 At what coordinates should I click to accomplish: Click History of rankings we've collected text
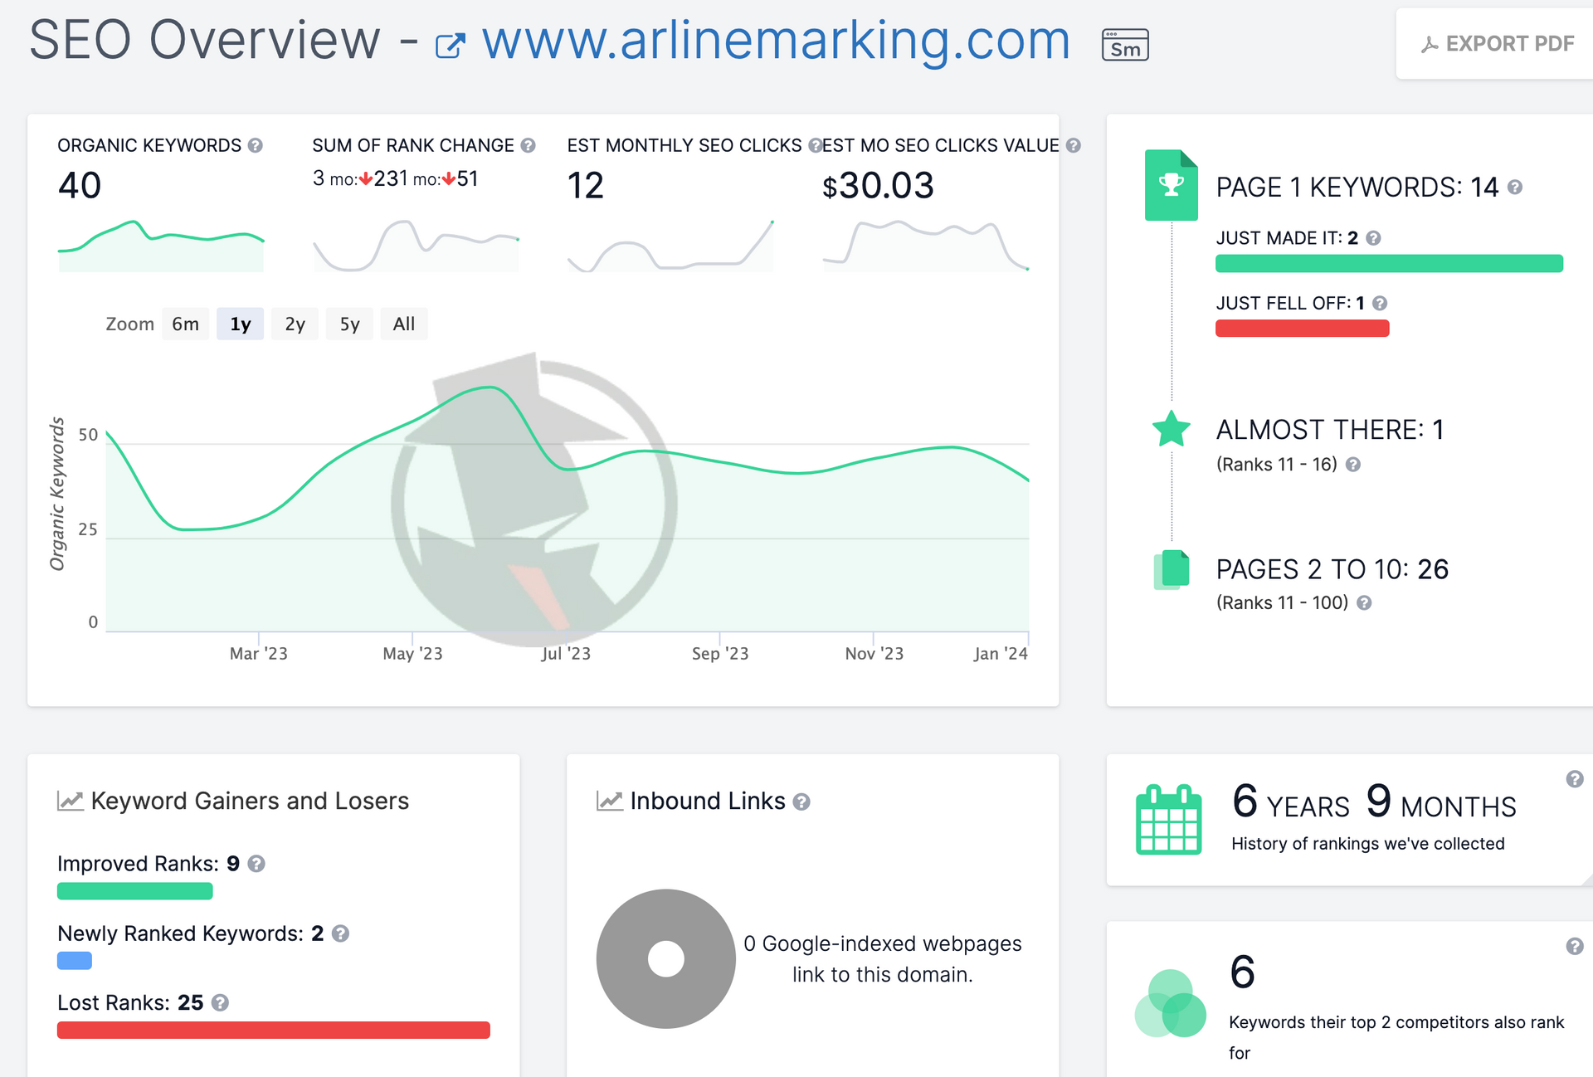click(1368, 844)
